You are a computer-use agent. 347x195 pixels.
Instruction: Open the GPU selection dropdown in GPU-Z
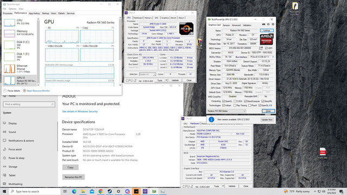point(227,111)
